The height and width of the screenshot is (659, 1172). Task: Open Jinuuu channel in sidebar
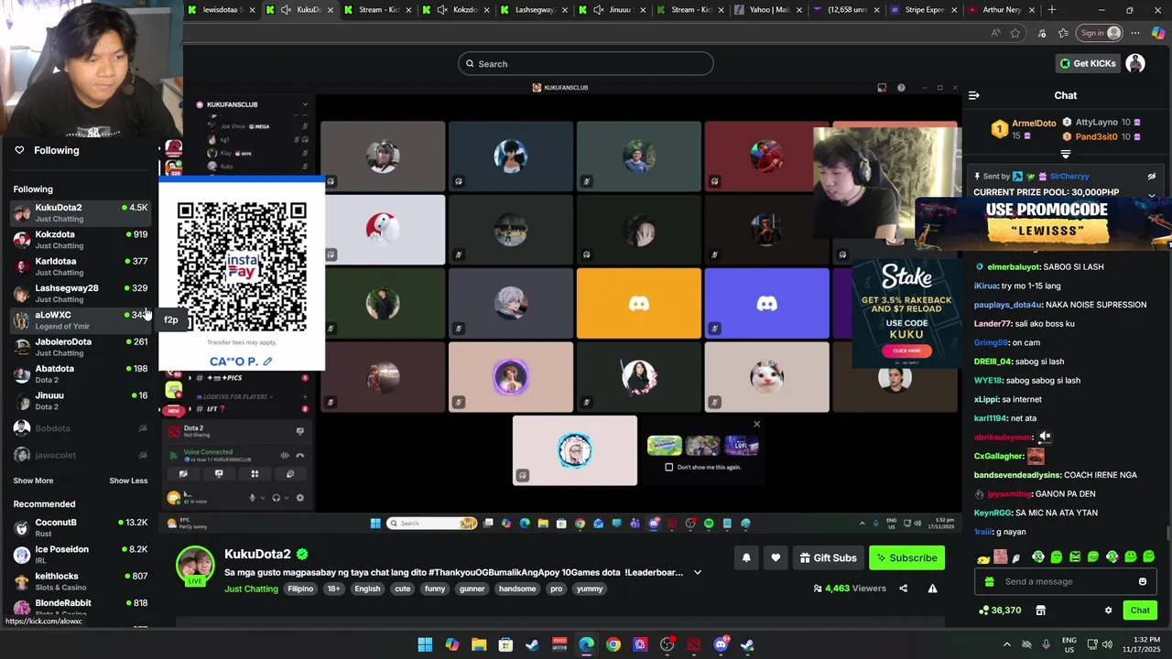[x=80, y=401]
